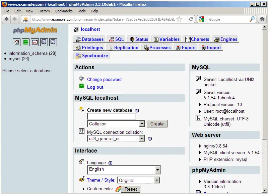
Task: Click the magnifier icon in the Google search box
Action: click(252, 19)
